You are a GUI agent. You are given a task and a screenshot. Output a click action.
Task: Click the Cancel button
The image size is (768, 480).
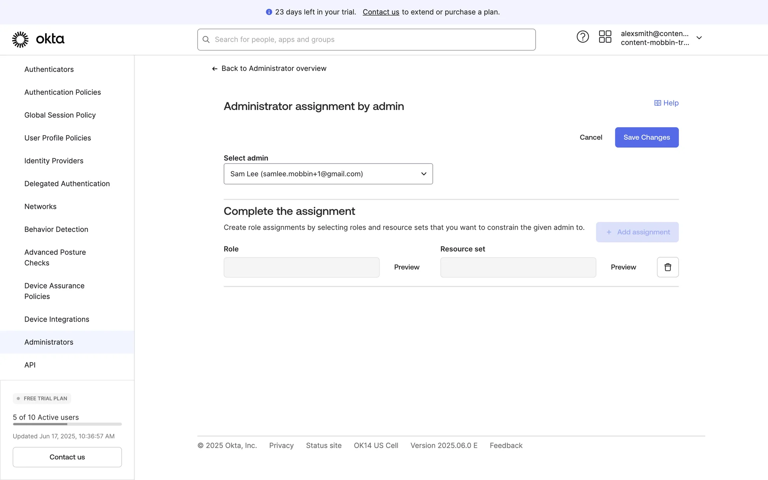coord(591,137)
